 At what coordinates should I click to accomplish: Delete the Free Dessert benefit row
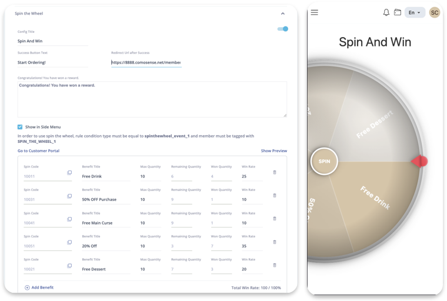tap(274, 265)
